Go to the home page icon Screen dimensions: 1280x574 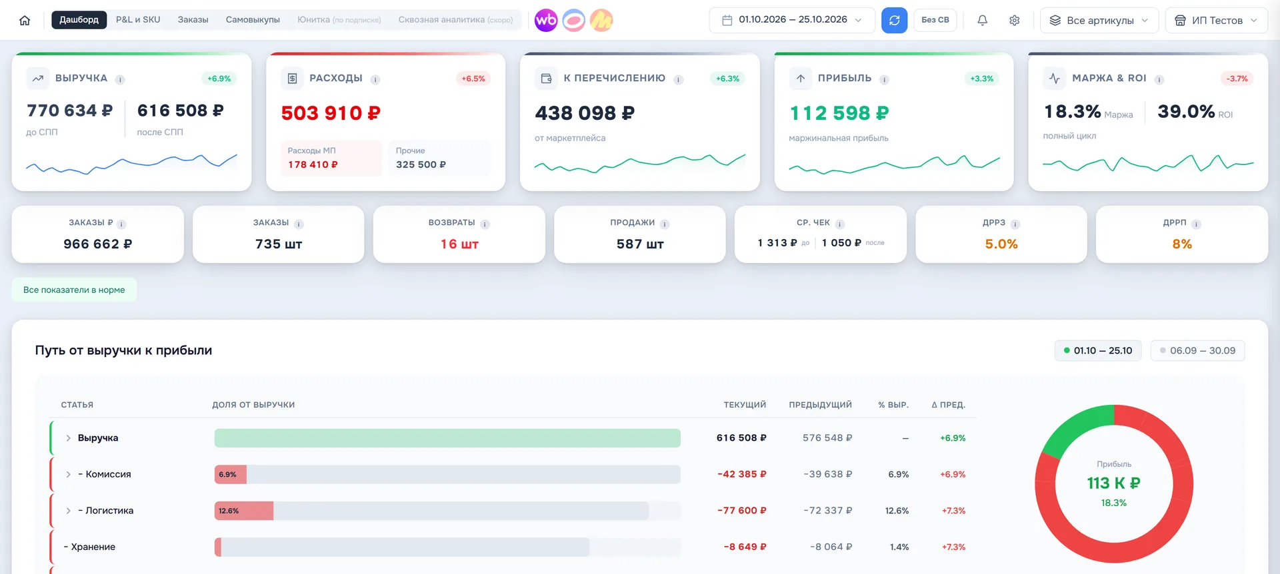click(x=25, y=20)
